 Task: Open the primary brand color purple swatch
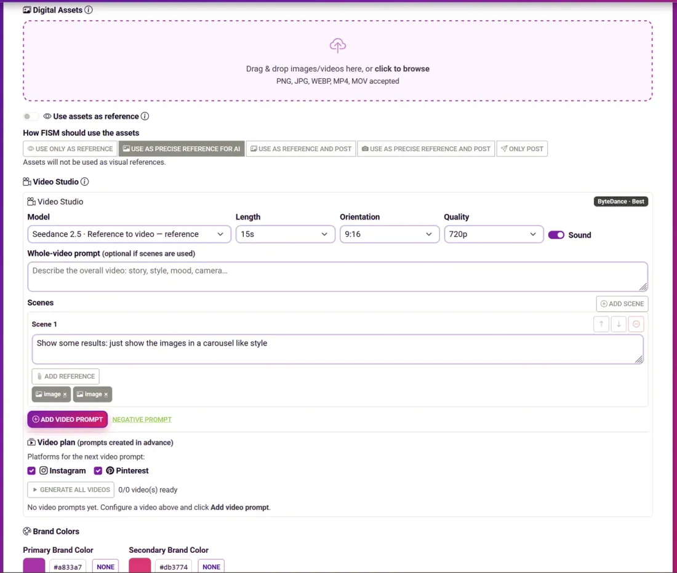(34, 566)
